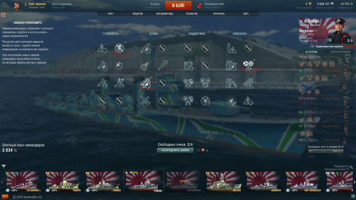Open the С ДРУГИХ КОРАБЛЕЙ tab
356x200 pixels.
(340, 52)
